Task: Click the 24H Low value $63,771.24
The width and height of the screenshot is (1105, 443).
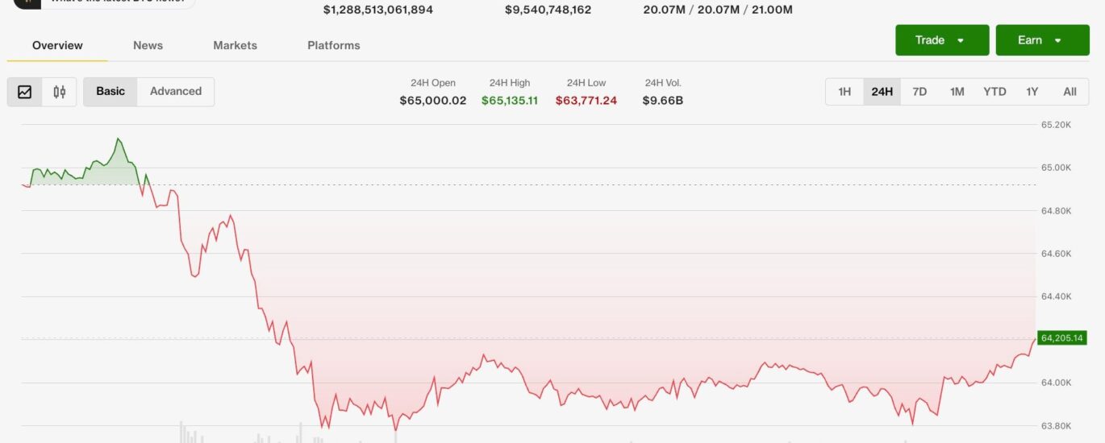Action: tap(586, 101)
